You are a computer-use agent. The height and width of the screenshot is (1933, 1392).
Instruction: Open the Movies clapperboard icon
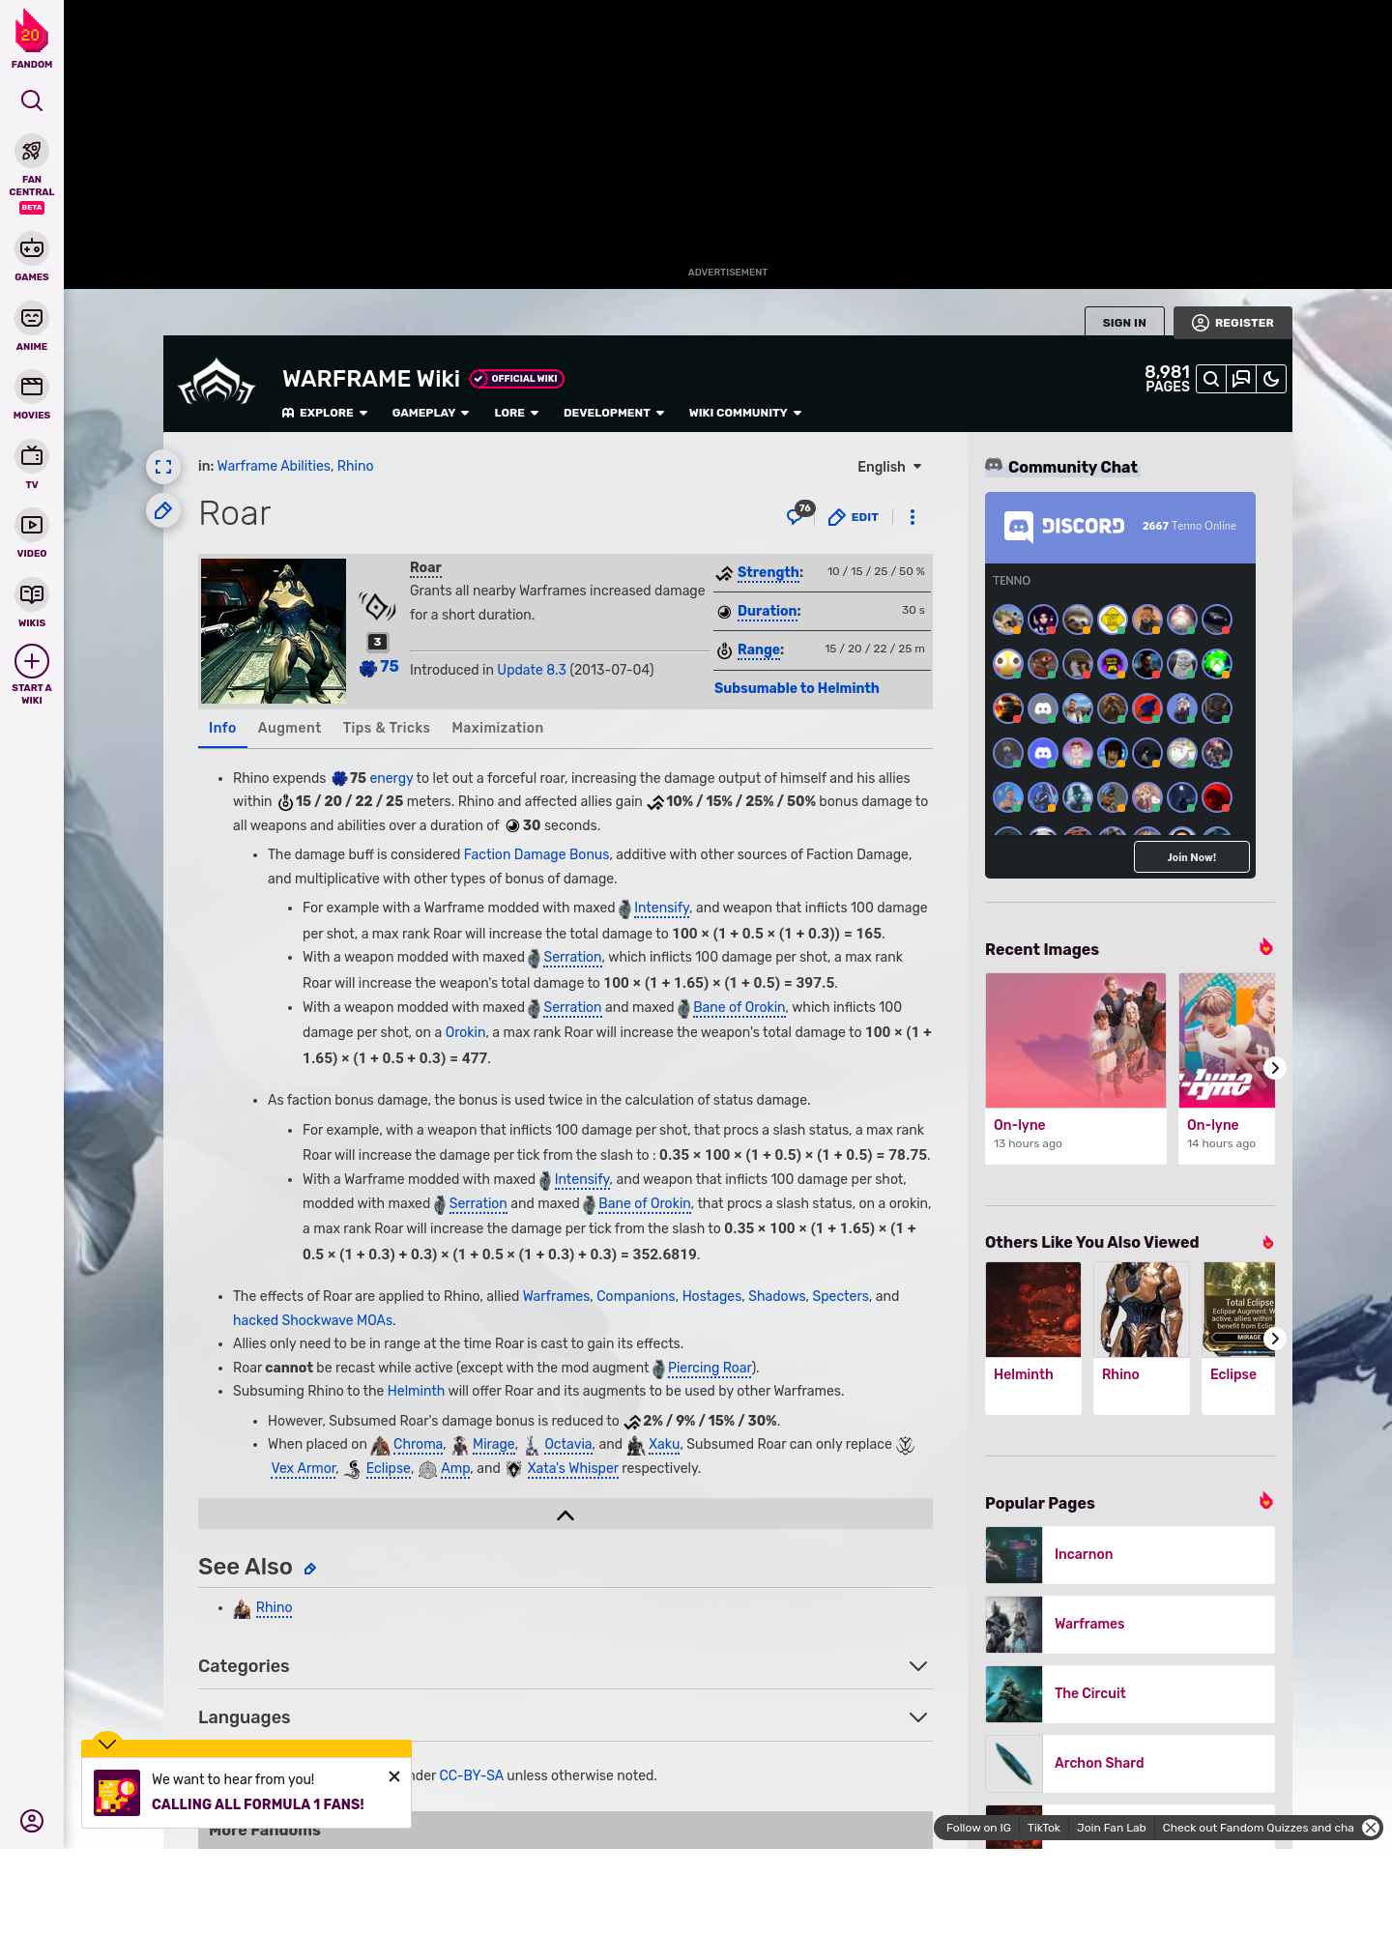click(x=32, y=387)
